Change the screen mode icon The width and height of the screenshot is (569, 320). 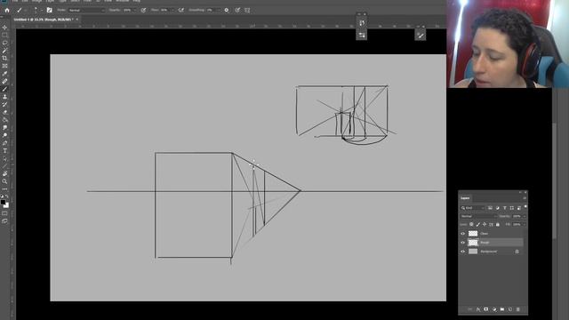point(4,221)
